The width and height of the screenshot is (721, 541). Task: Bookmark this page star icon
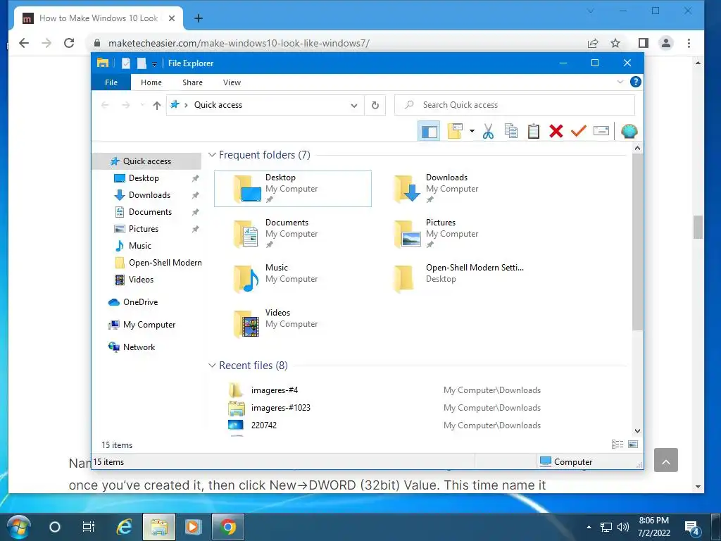(x=615, y=43)
